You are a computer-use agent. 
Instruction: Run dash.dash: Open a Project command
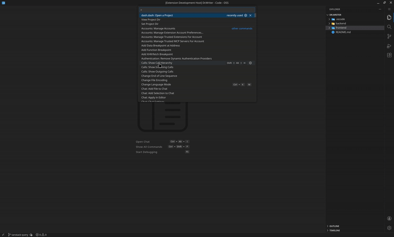[x=197, y=15]
